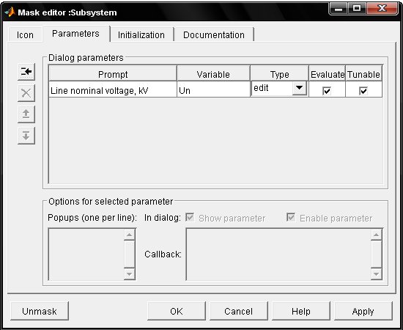The width and height of the screenshot is (403, 330).
Task: Click the MATLAB logo in title bar
Action: pos(10,12)
